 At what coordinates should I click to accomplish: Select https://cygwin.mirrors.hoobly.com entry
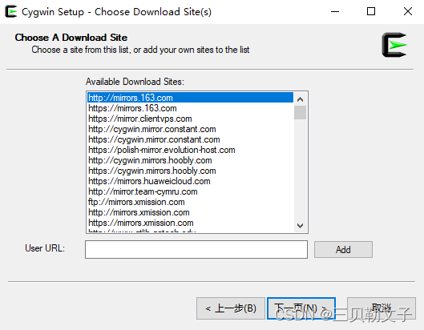click(x=191, y=171)
